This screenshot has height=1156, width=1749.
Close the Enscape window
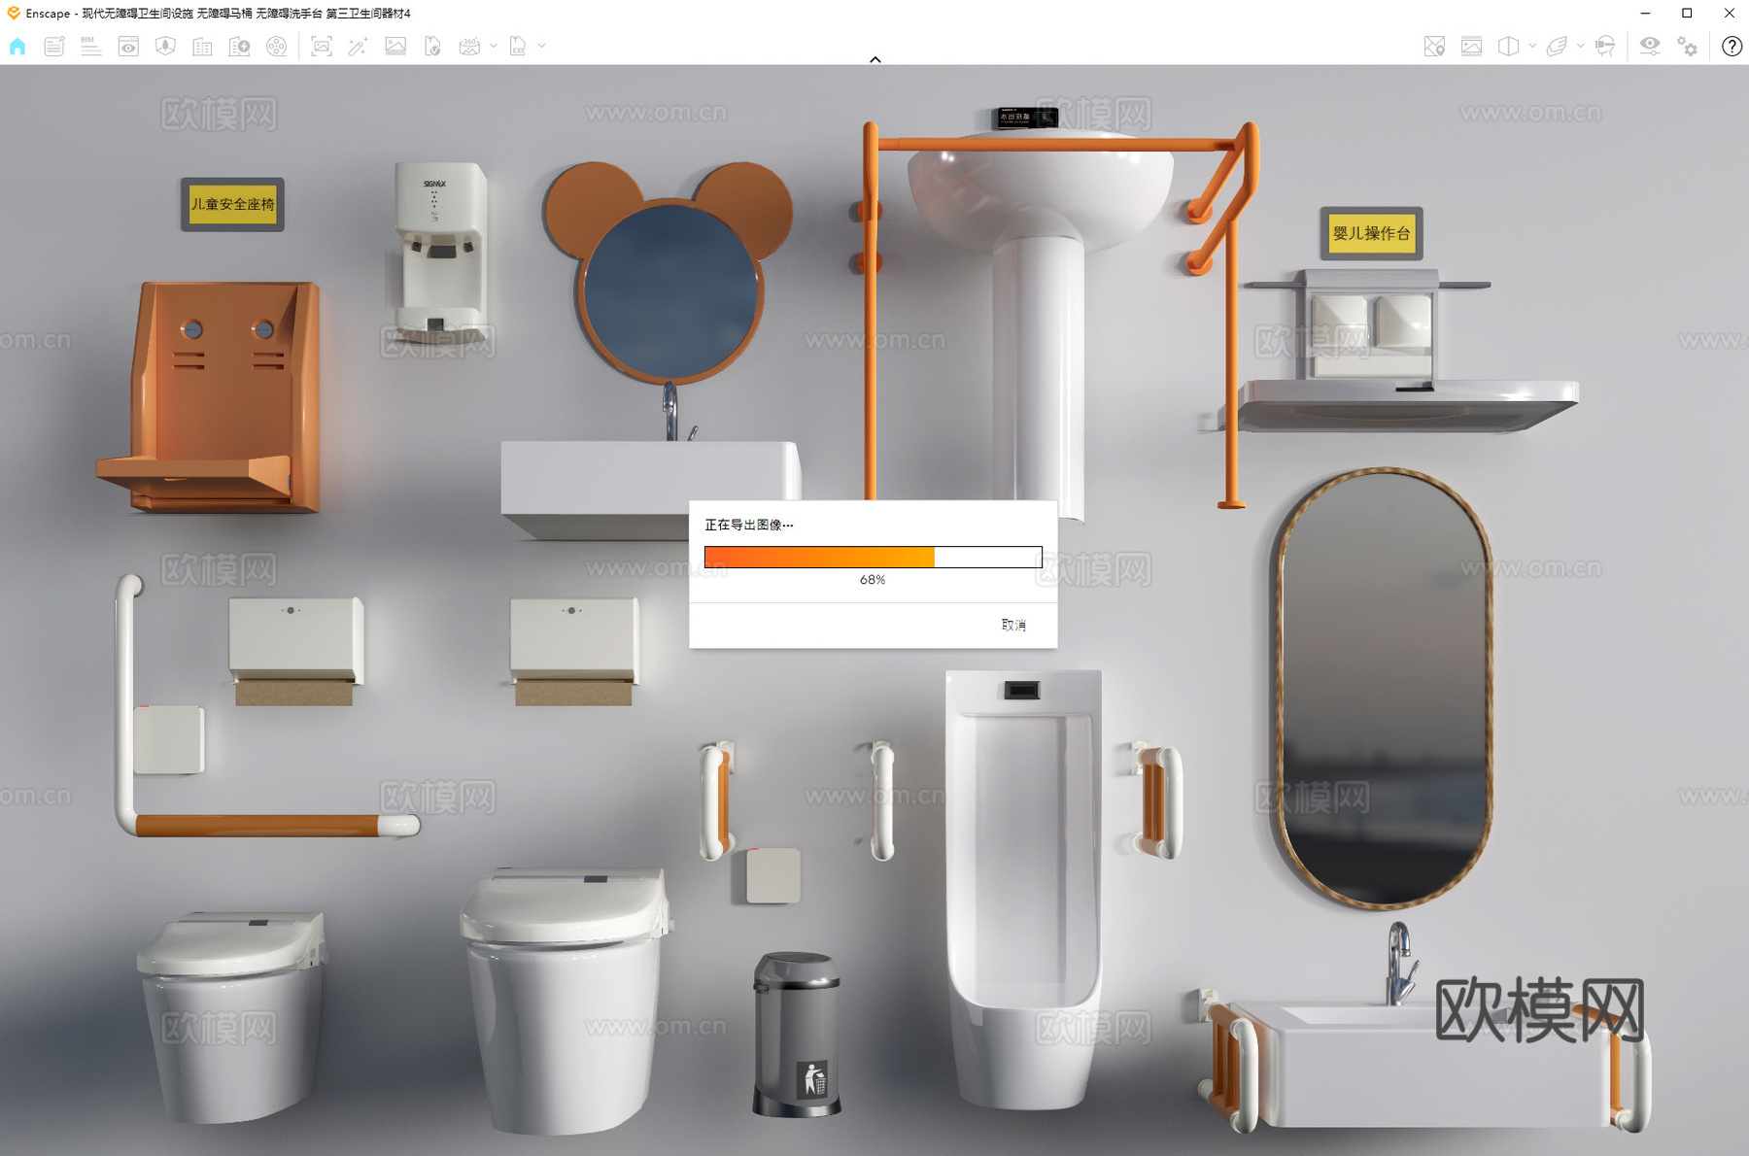point(1729,13)
